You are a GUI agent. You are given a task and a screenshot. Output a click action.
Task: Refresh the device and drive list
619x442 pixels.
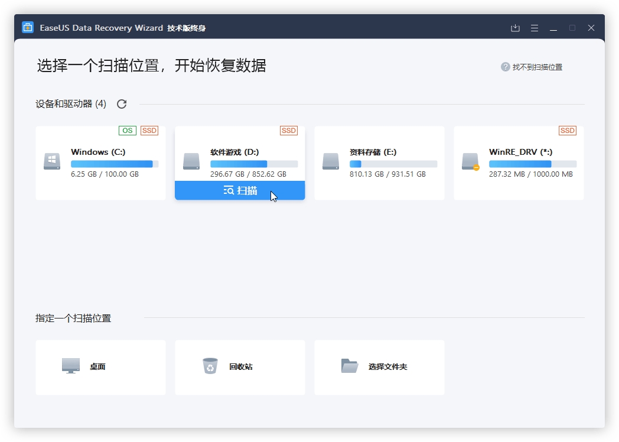pos(122,103)
